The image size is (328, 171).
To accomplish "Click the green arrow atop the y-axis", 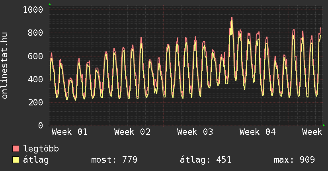I will [50, 4].
